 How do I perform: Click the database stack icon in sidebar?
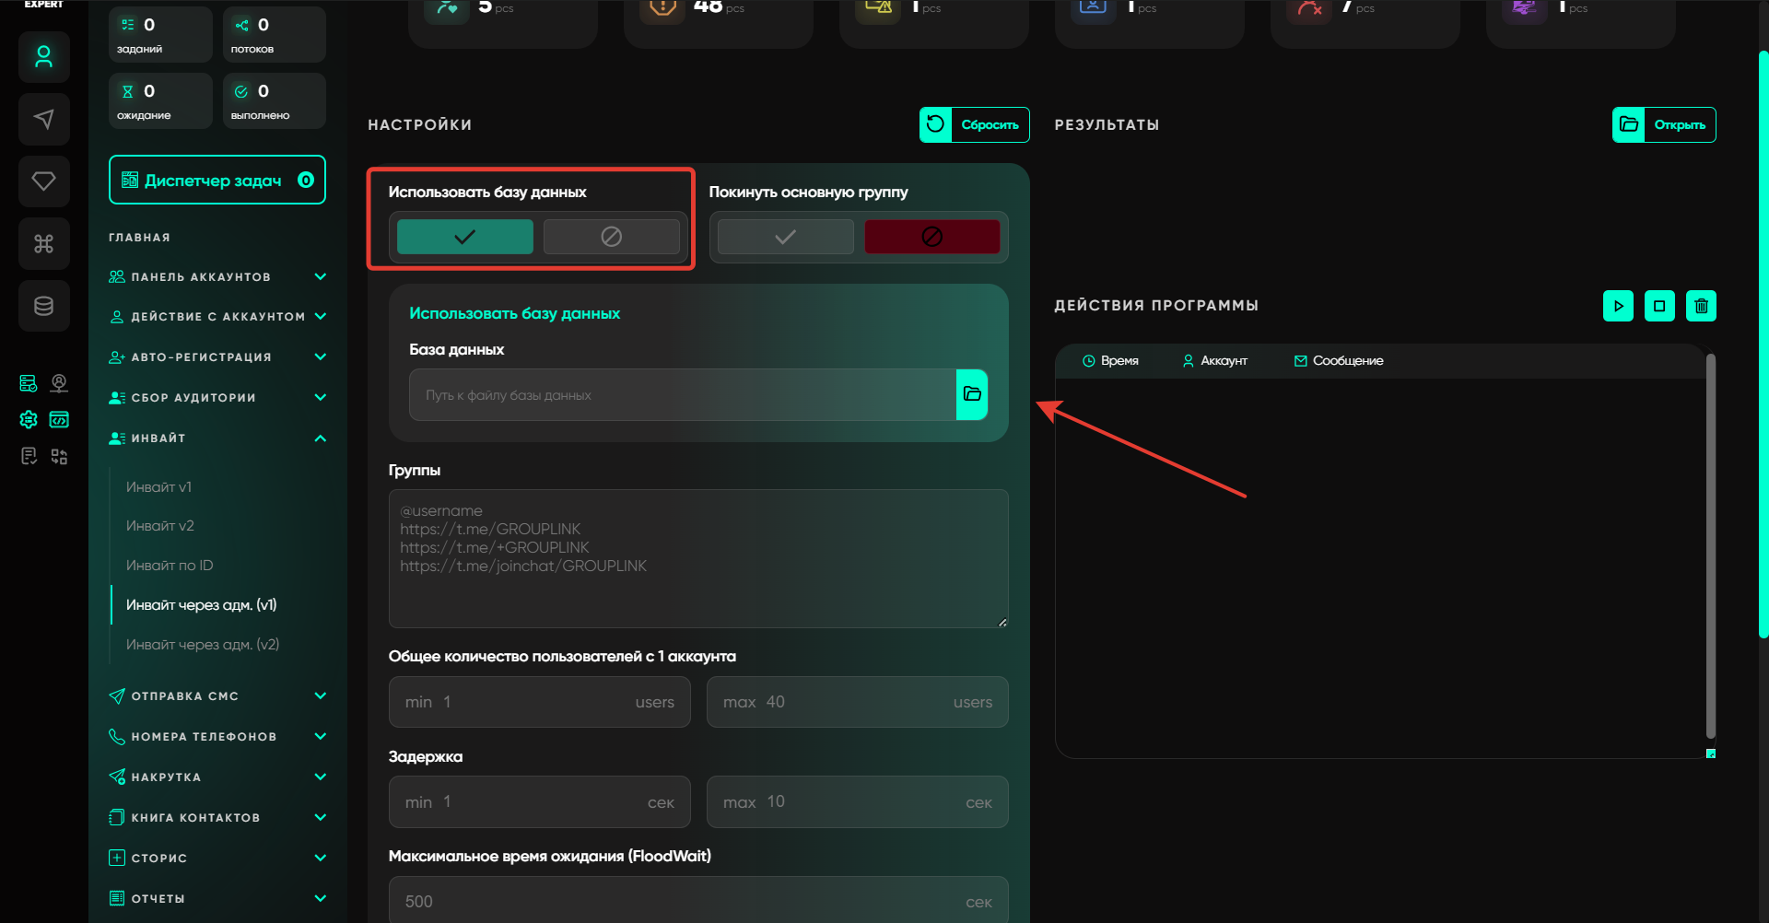pyautogui.click(x=43, y=306)
